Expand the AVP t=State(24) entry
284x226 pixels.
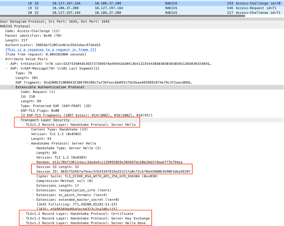pos(7,64)
